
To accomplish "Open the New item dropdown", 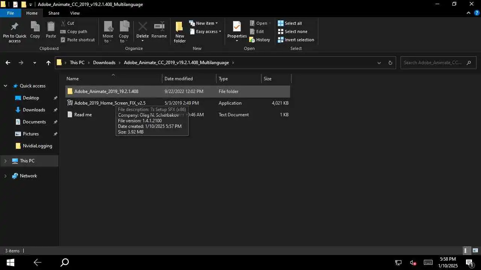I will [203, 23].
